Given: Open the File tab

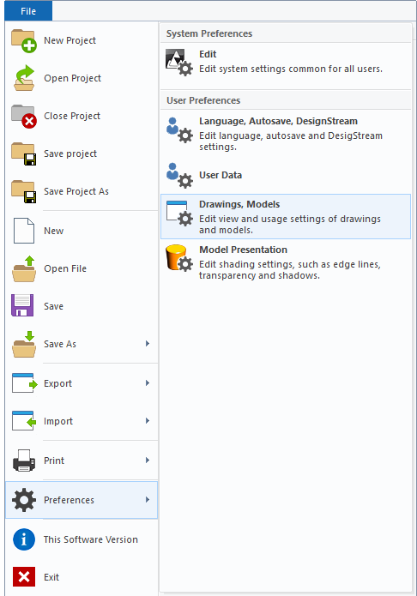Looking at the screenshot, I should 28,11.
